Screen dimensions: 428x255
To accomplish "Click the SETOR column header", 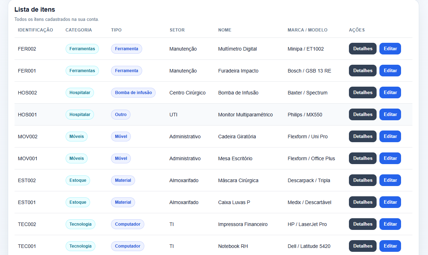I will tap(177, 30).
